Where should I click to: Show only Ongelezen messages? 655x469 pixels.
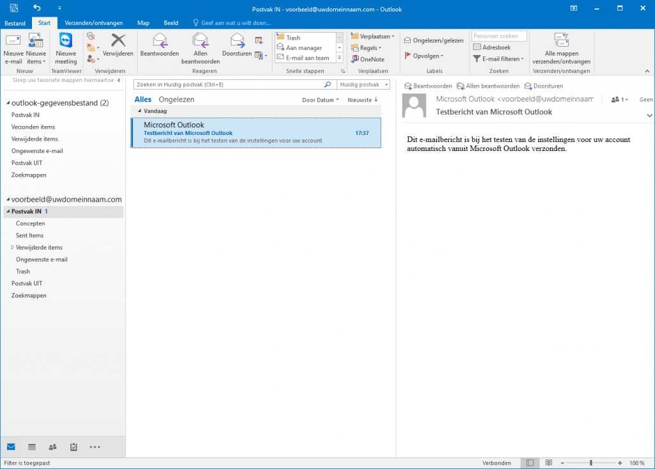point(177,99)
